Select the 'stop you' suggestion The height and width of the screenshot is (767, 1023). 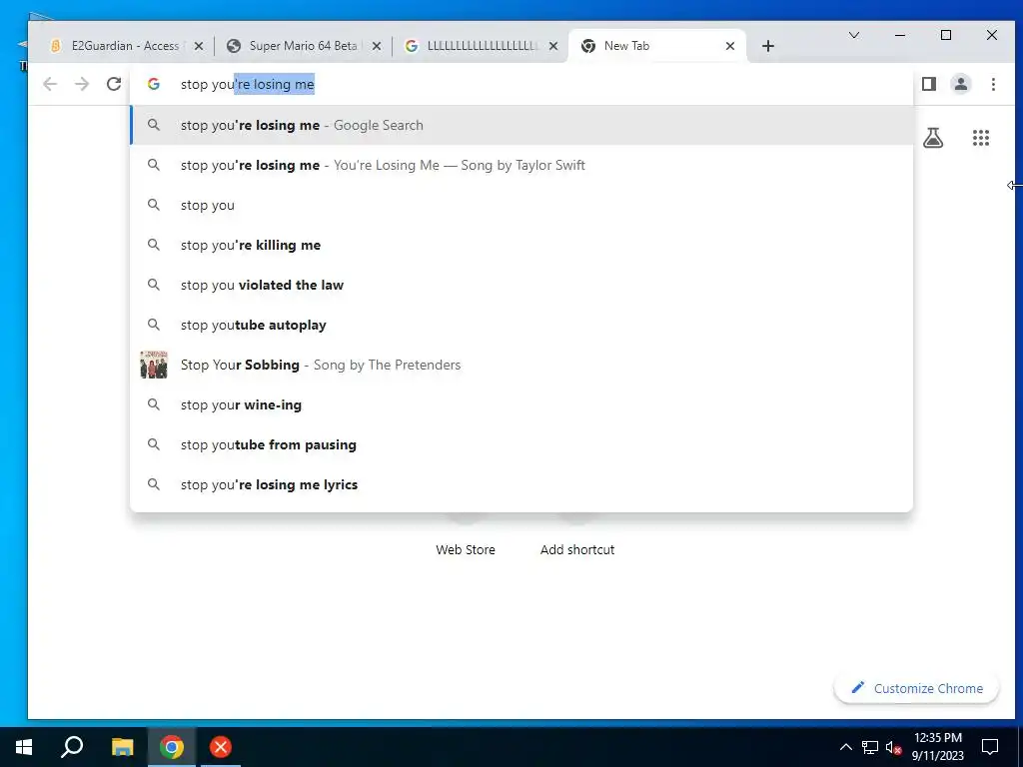(x=521, y=205)
